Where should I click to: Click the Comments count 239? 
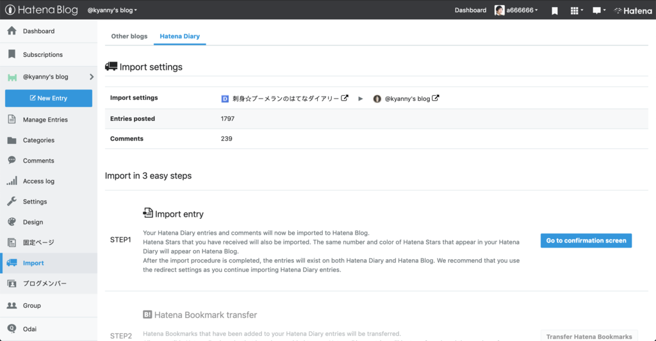click(226, 139)
